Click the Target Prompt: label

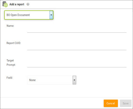click(11, 63)
